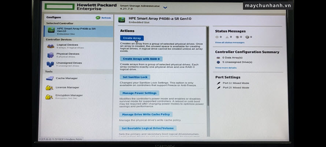Click the Set Sanitize Lock button
Viewport: 326px width, 147px height.
[135, 77]
